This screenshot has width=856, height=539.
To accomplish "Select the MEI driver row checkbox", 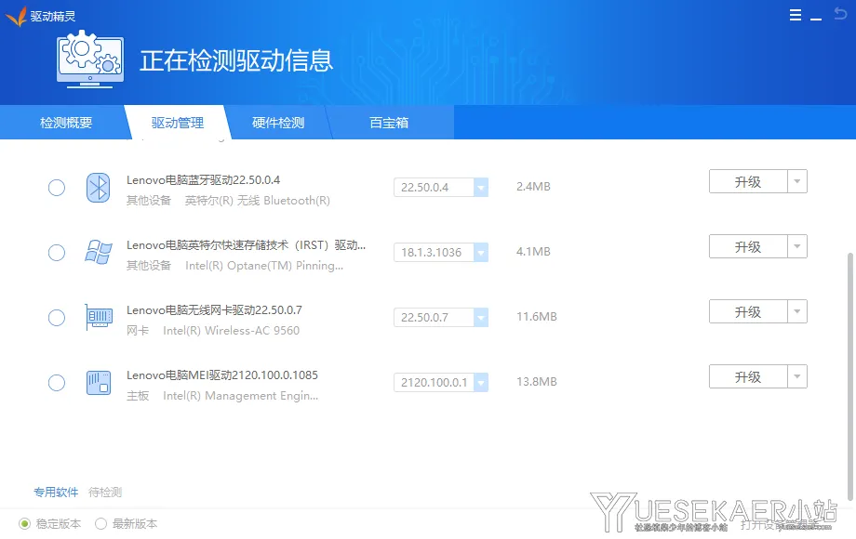I will click(x=57, y=383).
